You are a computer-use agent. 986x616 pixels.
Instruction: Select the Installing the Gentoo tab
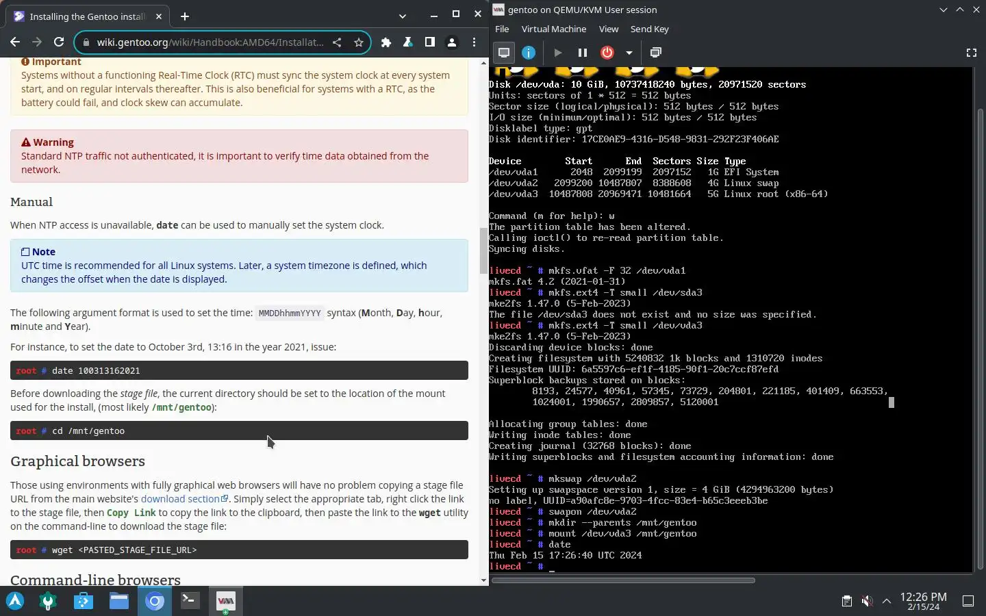(89, 16)
